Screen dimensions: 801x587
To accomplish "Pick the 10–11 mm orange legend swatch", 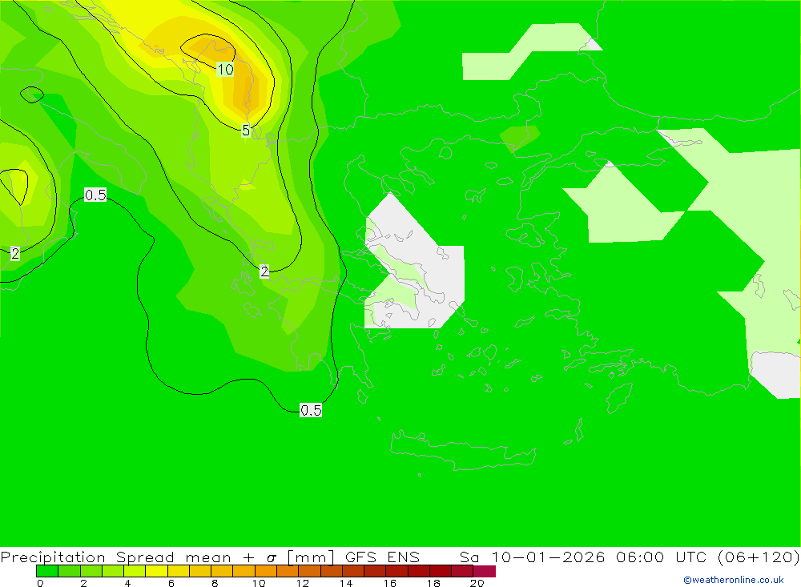I will tap(266, 571).
